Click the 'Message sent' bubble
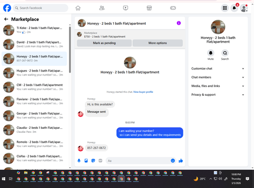 point(97,112)
